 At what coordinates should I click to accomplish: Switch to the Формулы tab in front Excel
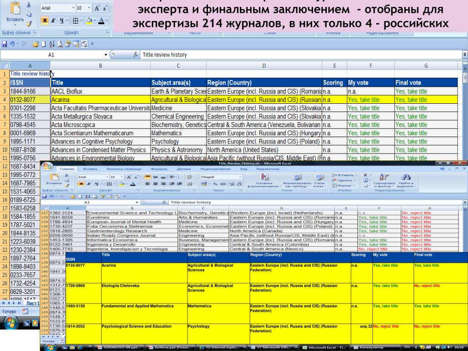(159, 169)
